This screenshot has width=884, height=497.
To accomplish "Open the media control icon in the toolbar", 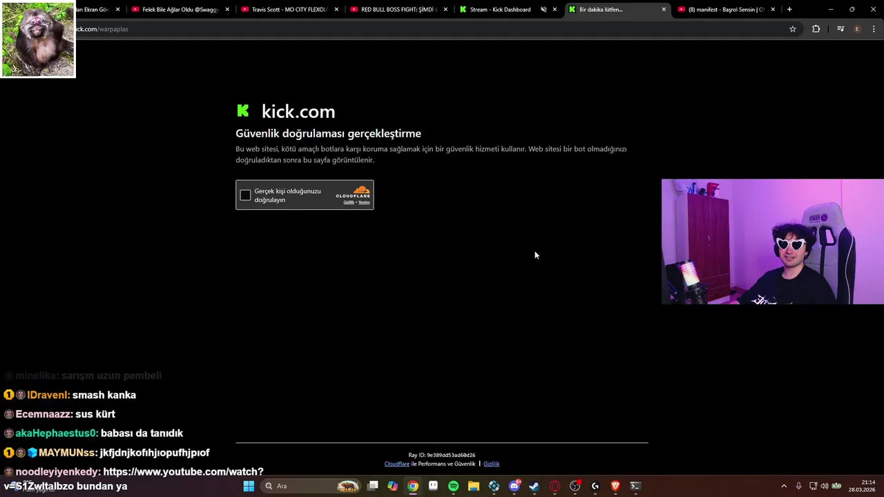I will 840,29.
